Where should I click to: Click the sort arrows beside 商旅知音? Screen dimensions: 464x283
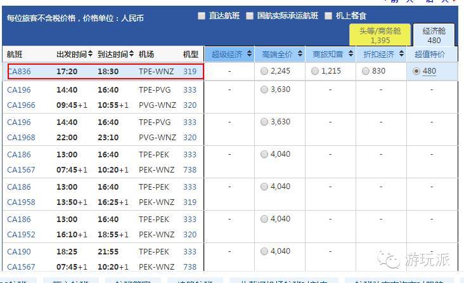(x=351, y=54)
